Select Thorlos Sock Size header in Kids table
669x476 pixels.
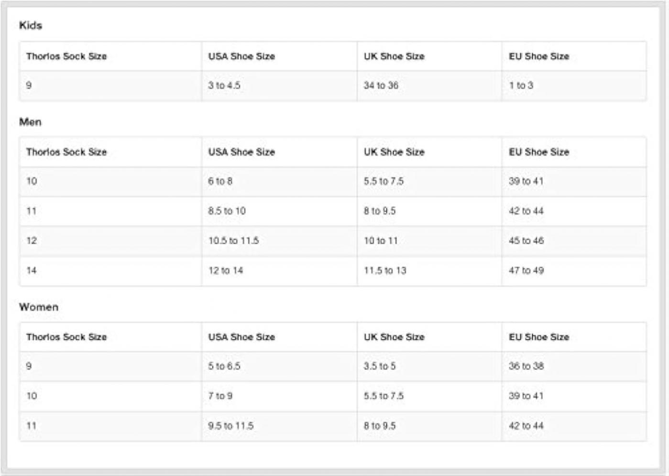[66, 56]
